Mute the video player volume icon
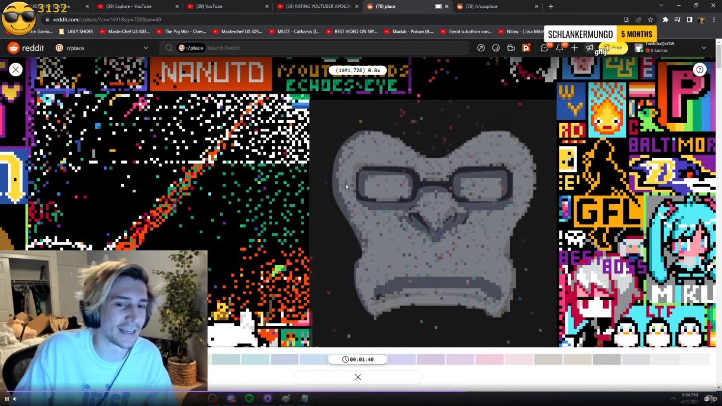 [15, 399]
